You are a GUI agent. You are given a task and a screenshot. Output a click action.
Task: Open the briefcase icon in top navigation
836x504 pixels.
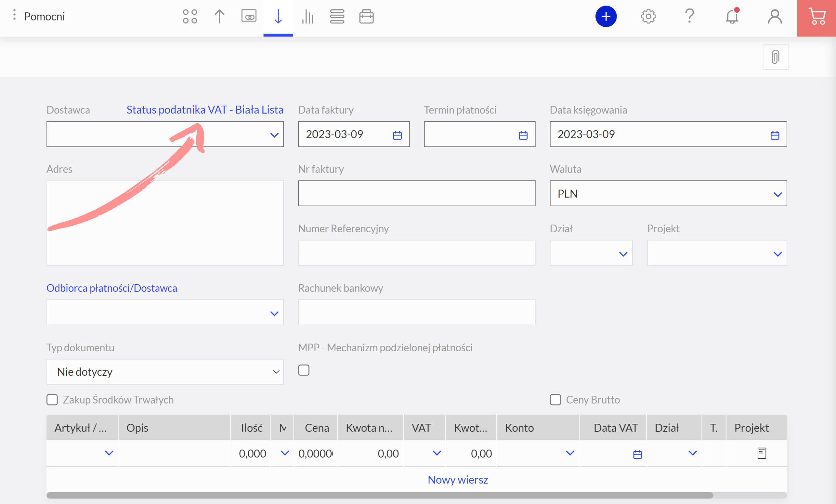[366, 16]
